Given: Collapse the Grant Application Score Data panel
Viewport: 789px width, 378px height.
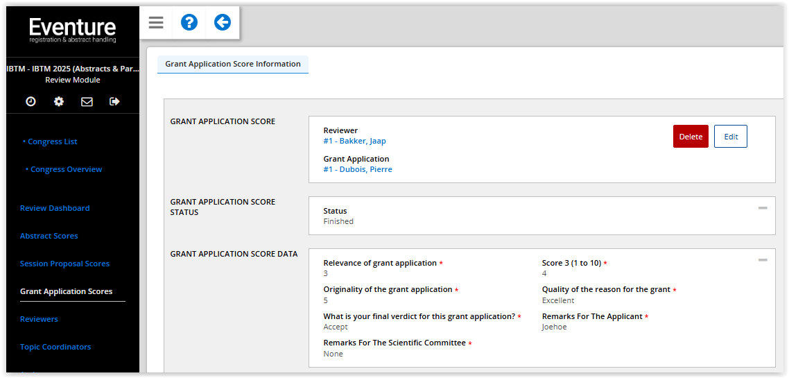Looking at the screenshot, I should pyautogui.click(x=763, y=260).
